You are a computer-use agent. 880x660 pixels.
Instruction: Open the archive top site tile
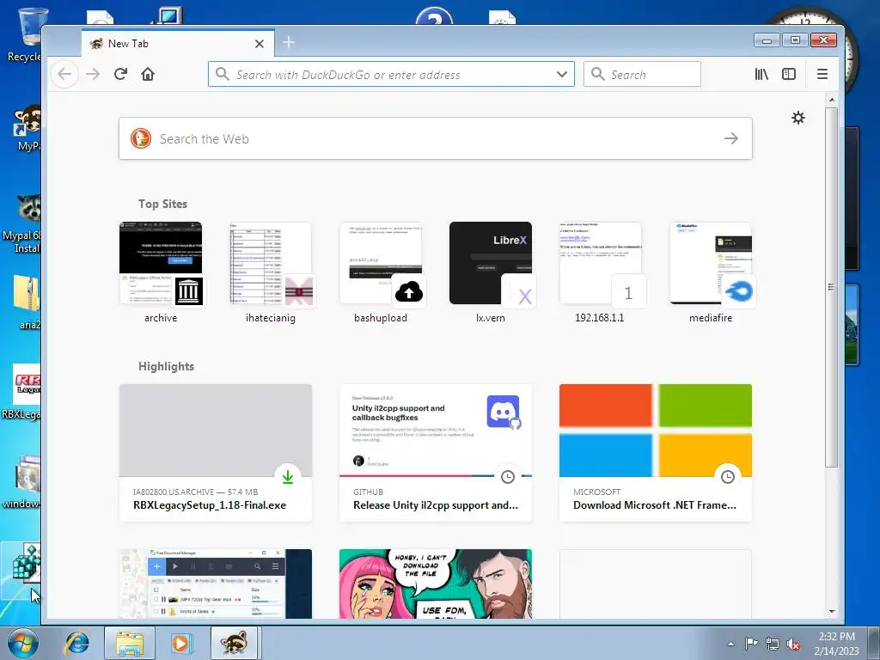pyautogui.click(x=161, y=272)
